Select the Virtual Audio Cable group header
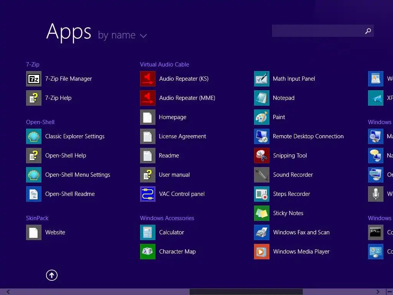Viewport: 393px width, 295px height. point(164,65)
